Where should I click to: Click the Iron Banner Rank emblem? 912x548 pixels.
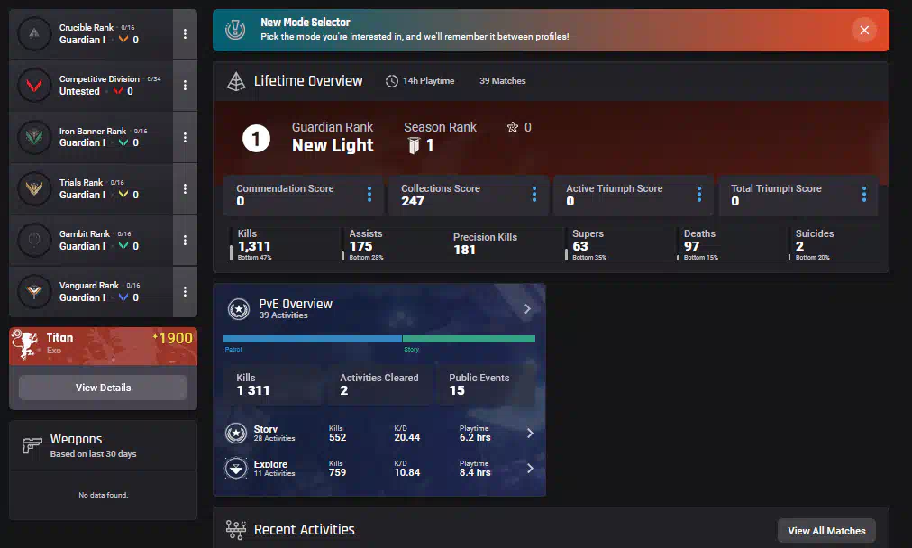coord(34,137)
